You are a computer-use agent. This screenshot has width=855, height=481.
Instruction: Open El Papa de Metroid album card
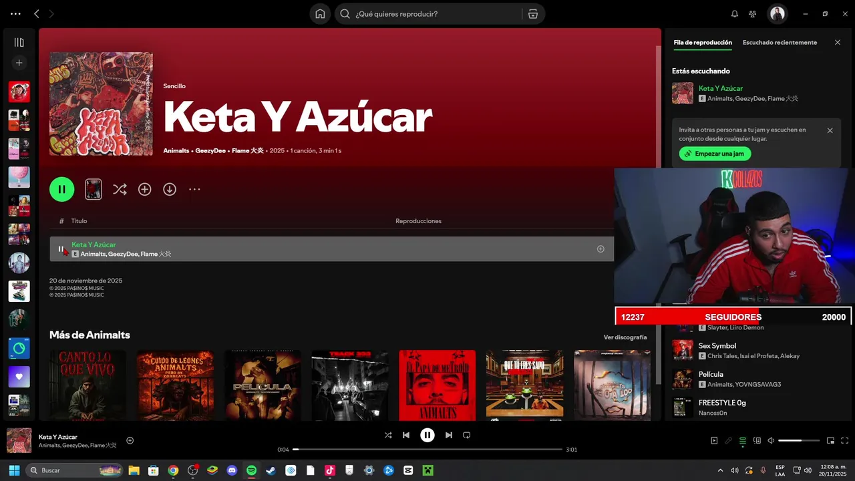point(438,385)
